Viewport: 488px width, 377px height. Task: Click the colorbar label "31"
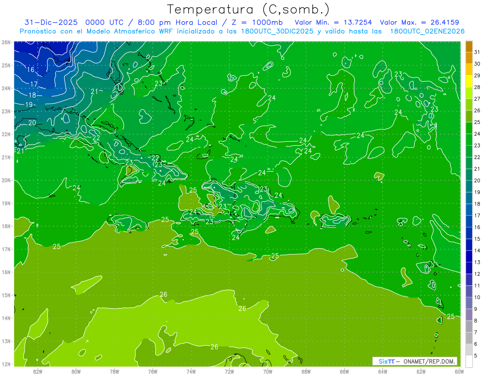477,52
